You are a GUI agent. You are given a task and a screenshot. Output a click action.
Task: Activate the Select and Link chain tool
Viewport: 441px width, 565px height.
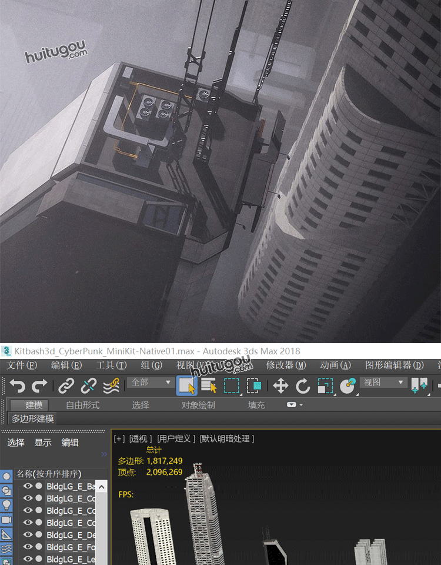click(x=66, y=386)
